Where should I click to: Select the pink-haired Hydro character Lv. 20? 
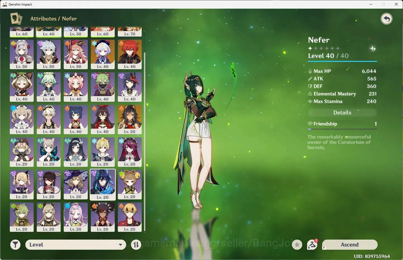76,217
